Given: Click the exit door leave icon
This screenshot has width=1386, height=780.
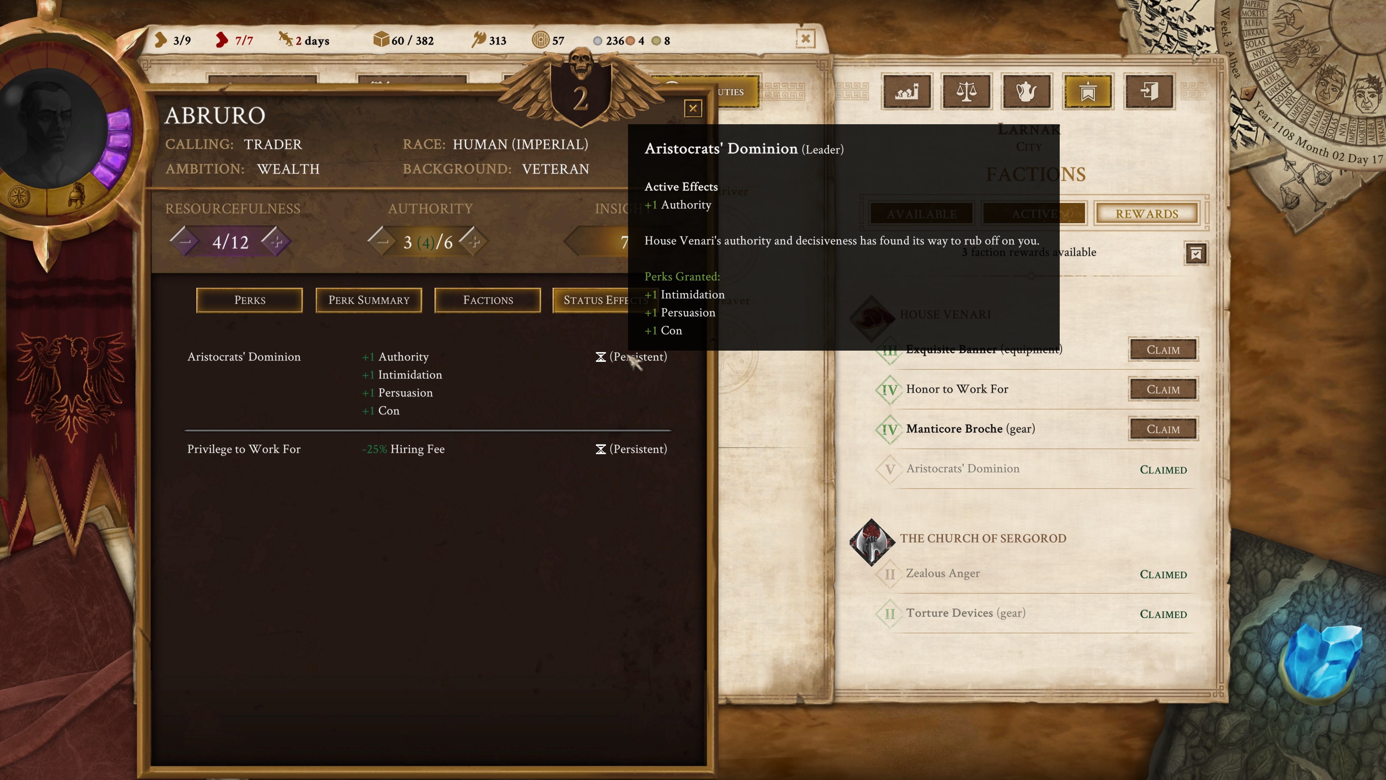Looking at the screenshot, I should pos(1149,91).
